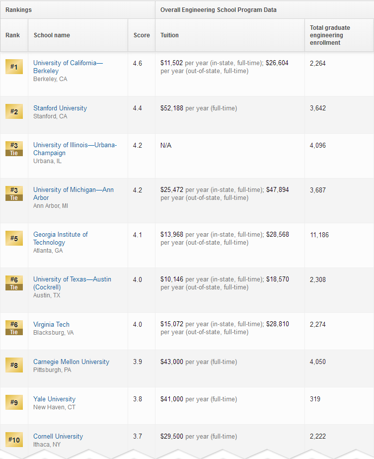
Task: Click the School name column header
Action: (x=52, y=35)
